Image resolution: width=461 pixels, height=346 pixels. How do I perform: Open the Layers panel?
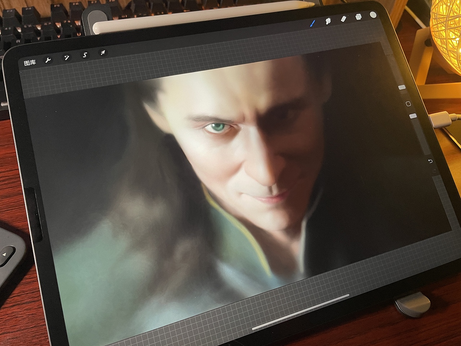click(358, 17)
